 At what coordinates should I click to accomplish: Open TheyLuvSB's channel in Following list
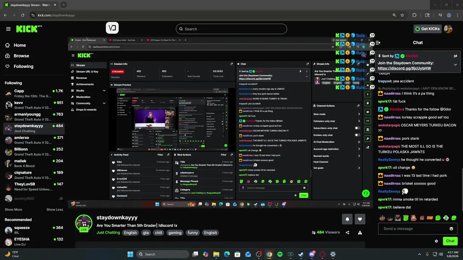34,187
